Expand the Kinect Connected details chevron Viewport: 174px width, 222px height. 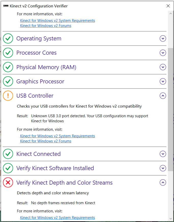(x=163, y=154)
